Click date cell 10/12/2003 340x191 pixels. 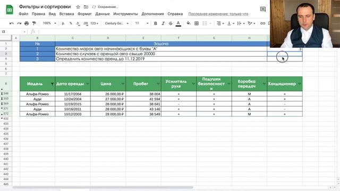coord(73,114)
